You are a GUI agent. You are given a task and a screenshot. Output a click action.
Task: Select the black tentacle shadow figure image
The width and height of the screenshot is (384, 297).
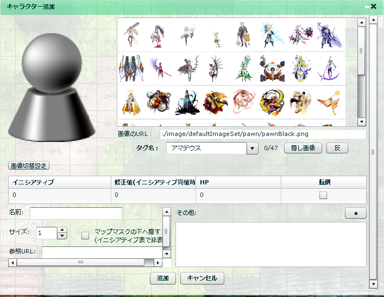[x=187, y=102]
